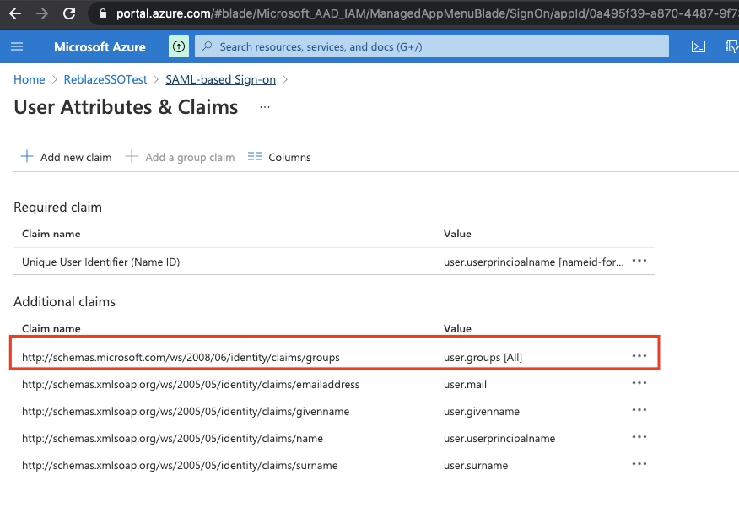Open ellipsis menu for surname claim
The height and width of the screenshot is (513, 739).
tap(639, 464)
